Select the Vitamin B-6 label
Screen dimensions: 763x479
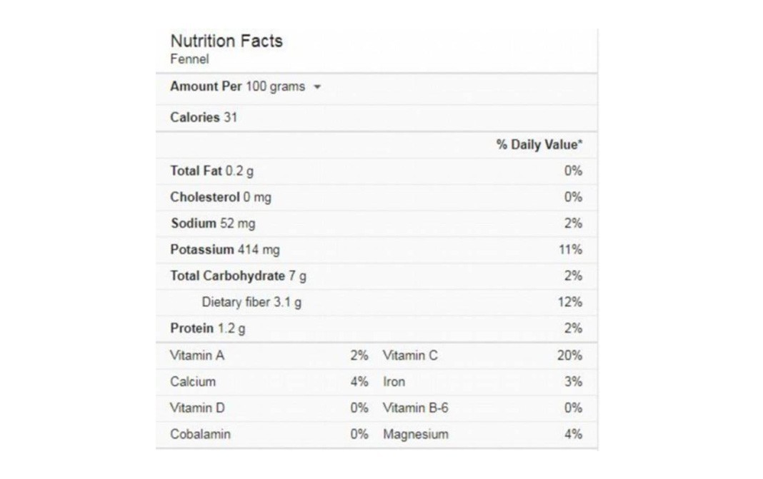[415, 408]
